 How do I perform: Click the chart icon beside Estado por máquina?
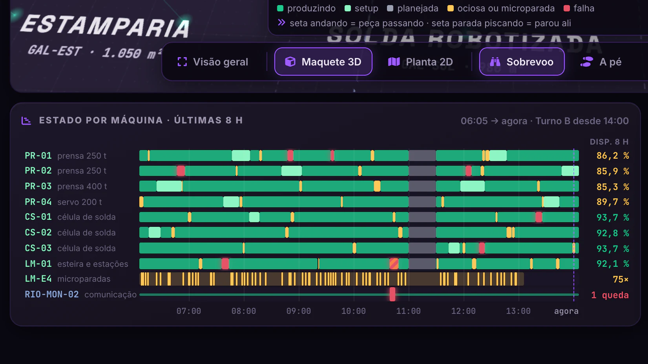26,121
